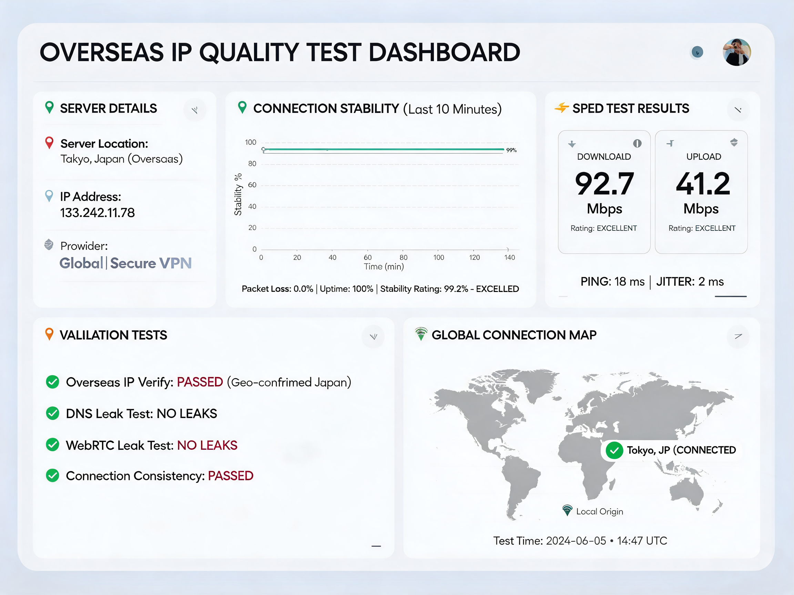Click the Tokyo, JP (CONNECTED label
The image size is (794, 595).
(x=681, y=450)
